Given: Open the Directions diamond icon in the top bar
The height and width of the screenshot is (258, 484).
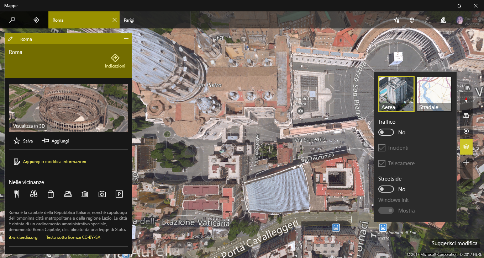Looking at the screenshot, I should coord(36,20).
